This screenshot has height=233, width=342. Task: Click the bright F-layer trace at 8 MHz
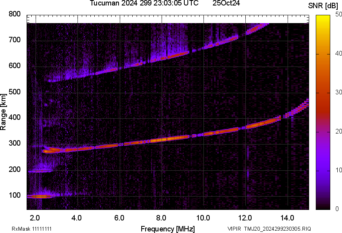162,140
